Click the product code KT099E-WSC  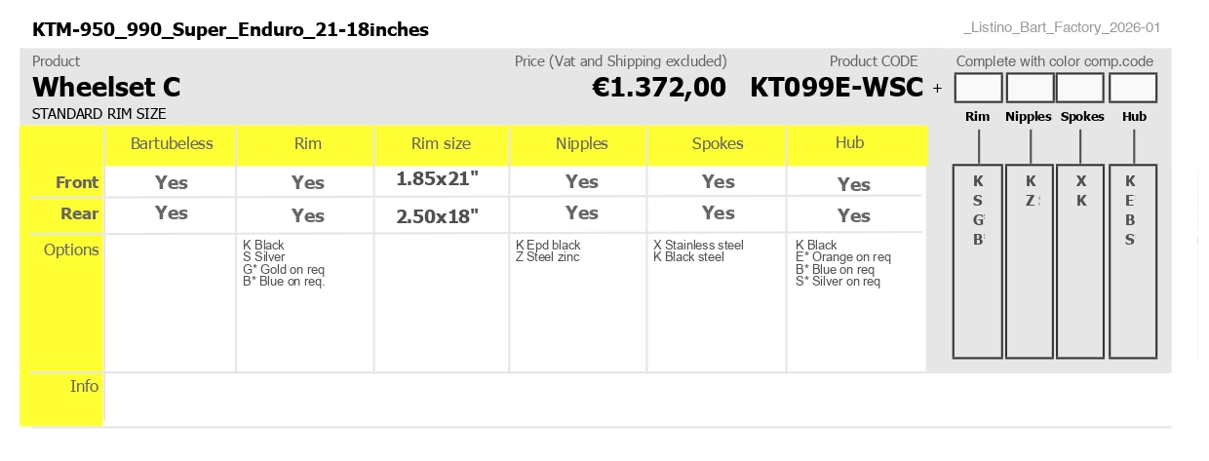pyautogui.click(x=837, y=88)
